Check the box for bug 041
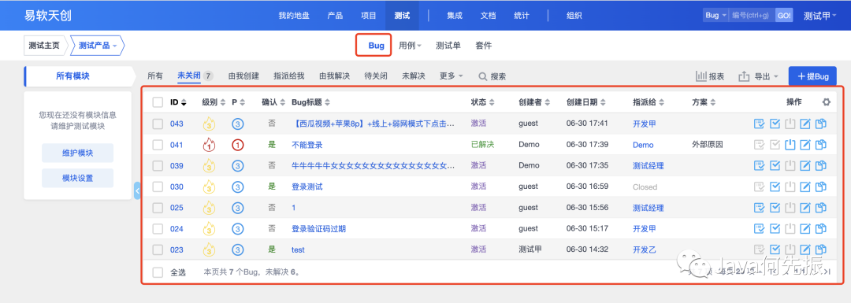 point(158,145)
